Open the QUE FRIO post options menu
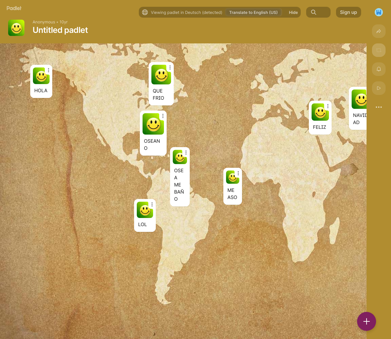 [x=170, y=67]
